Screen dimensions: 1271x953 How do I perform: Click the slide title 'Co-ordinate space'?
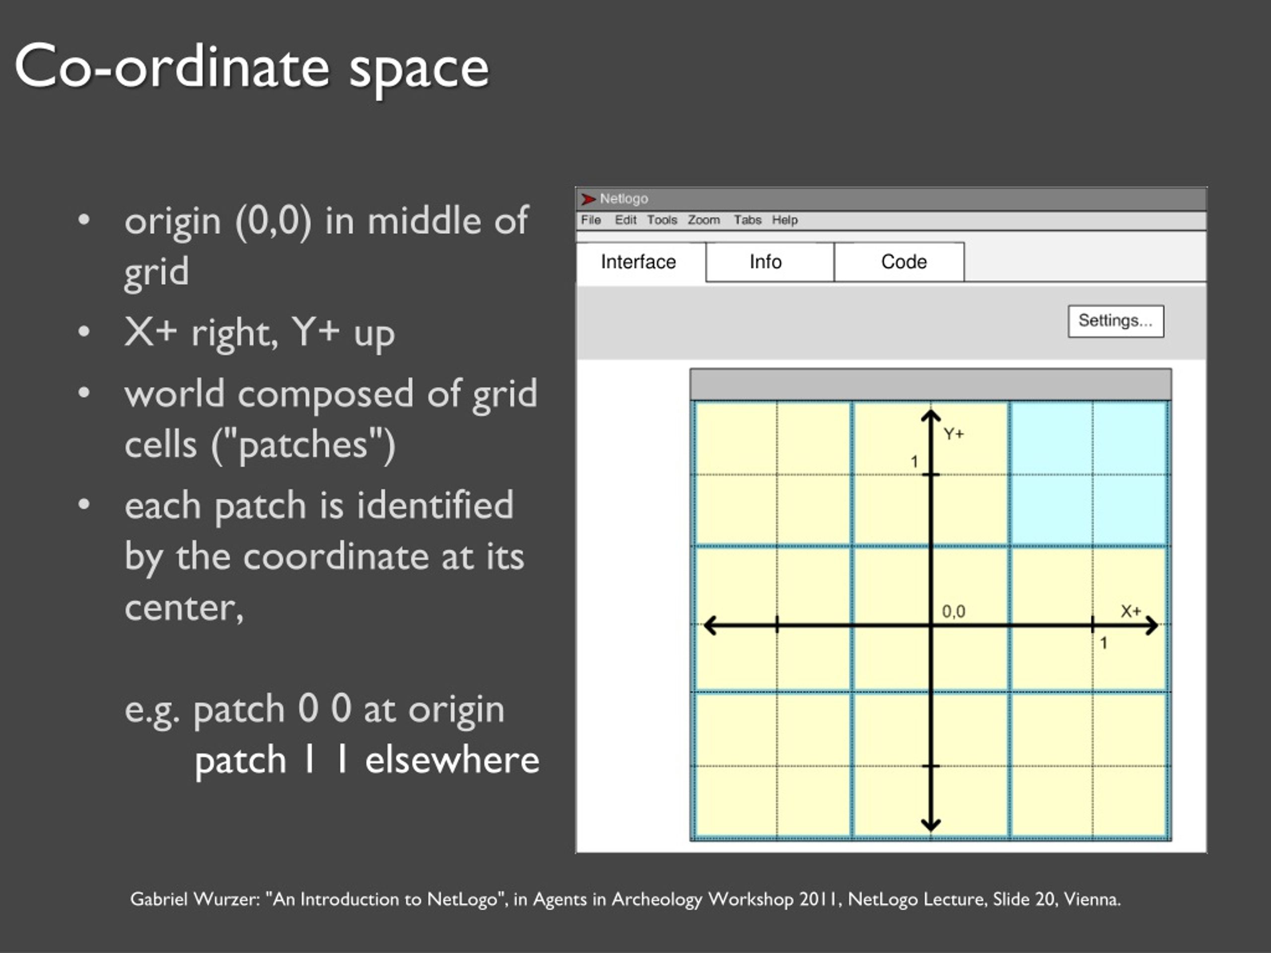click(x=252, y=69)
